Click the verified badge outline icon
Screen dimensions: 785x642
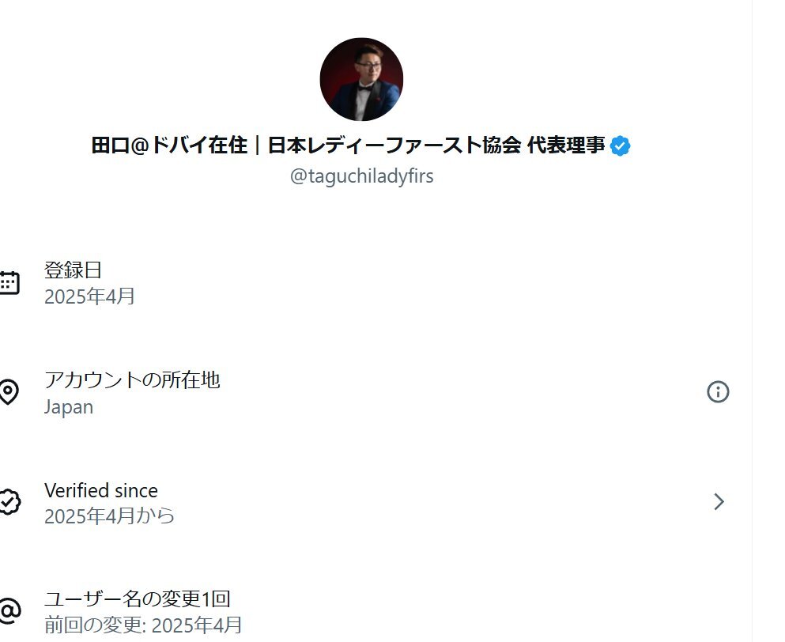point(9,502)
